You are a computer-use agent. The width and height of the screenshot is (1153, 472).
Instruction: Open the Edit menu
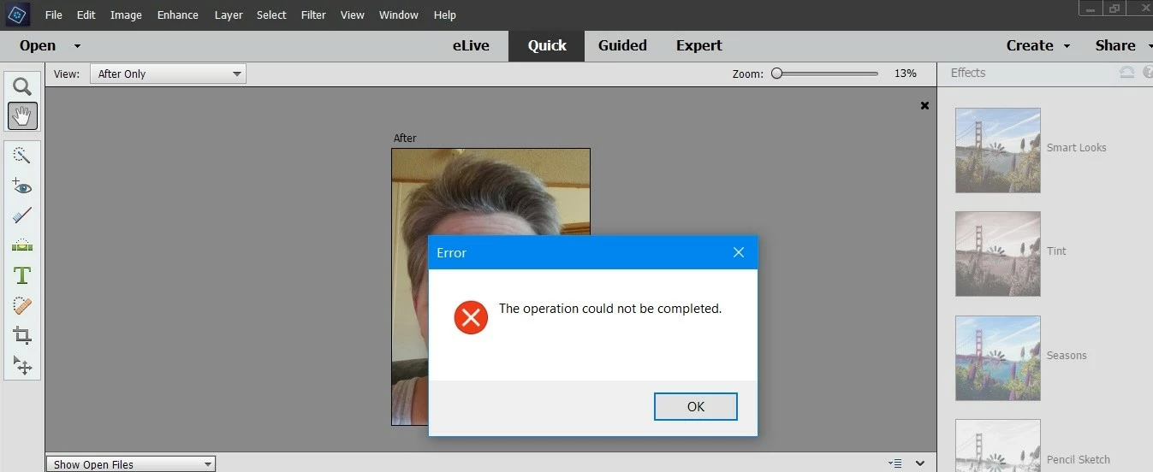click(x=86, y=15)
